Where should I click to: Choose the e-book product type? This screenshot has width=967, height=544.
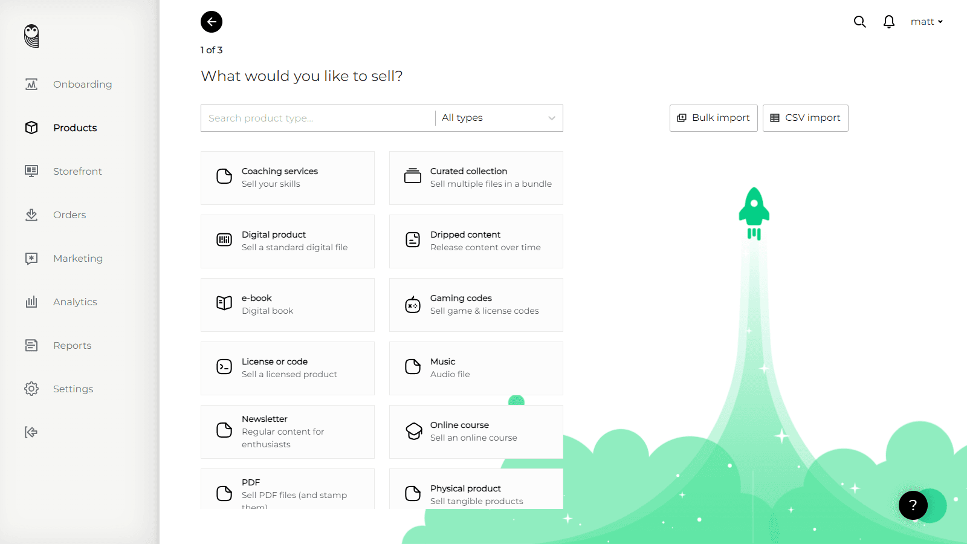point(287,305)
